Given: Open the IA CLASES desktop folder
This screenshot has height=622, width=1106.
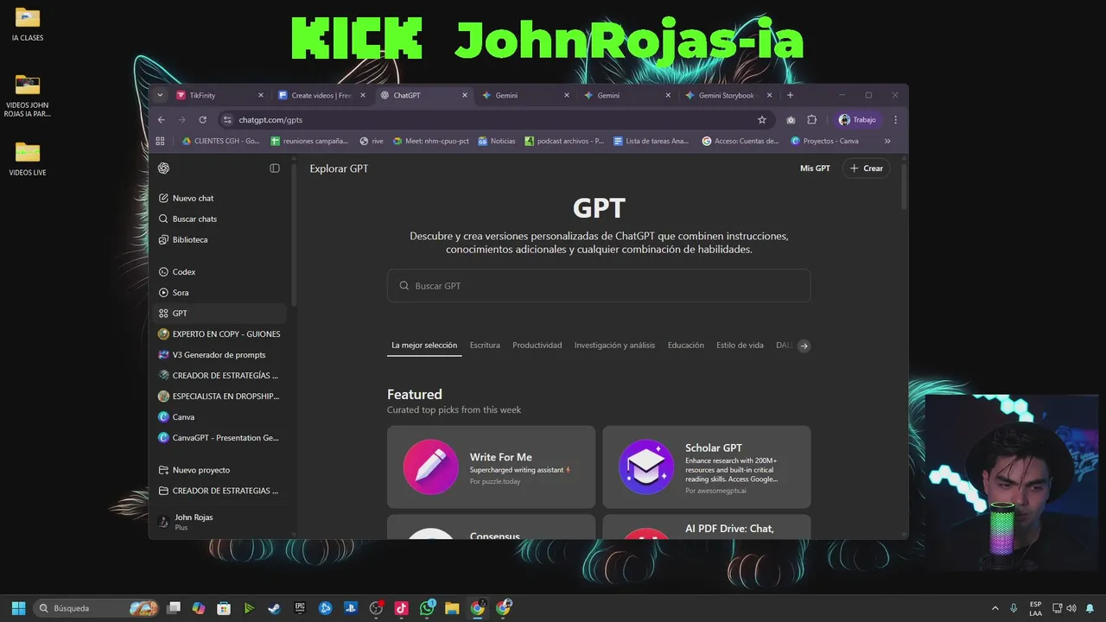Looking at the screenshot, I should pyautogui.click(x=28, y=24).
